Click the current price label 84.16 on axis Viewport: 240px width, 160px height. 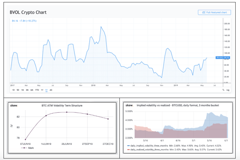tap(226, 58)
